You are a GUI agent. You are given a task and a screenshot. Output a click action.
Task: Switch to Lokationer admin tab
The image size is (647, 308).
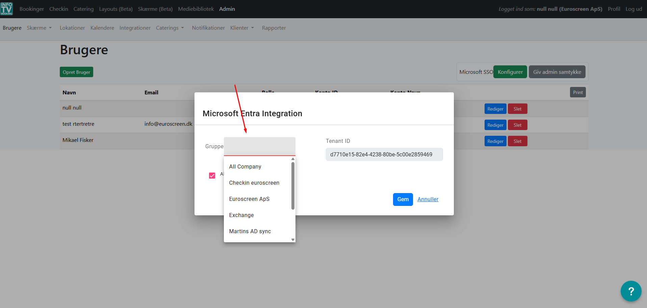(x=72, y=28)
